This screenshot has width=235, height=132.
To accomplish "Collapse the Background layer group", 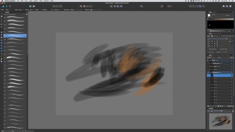I will pyautogui.click(x=209, y=73).
